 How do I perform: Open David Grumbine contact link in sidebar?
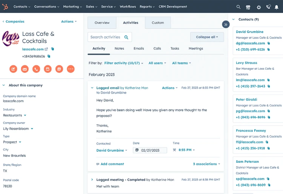pyautogui.click(x=249, y=32)
